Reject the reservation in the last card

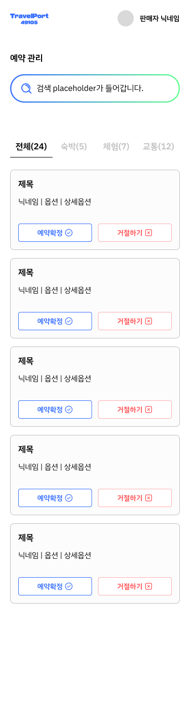click(x=135, y=586)
